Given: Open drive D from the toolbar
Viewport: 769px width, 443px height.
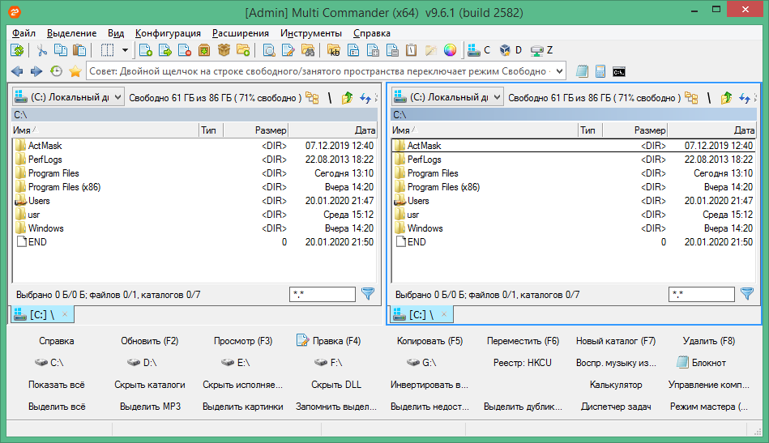Looking at the screenshot, I should [x=511, y=50].
